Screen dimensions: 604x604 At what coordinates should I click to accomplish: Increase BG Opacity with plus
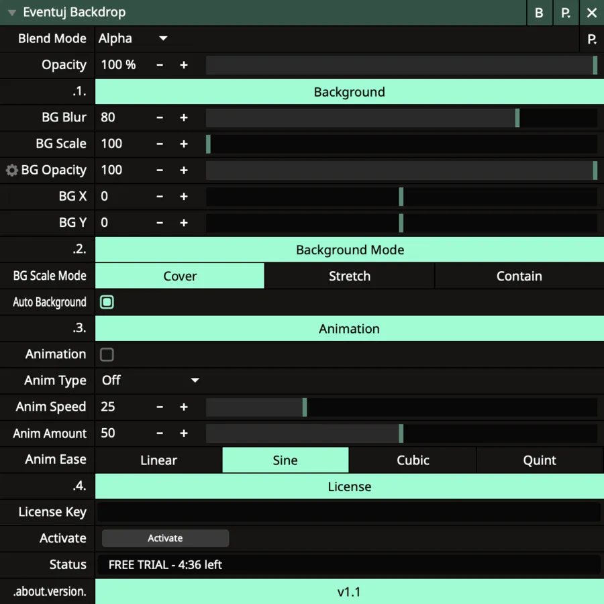[x=184, y=170]
